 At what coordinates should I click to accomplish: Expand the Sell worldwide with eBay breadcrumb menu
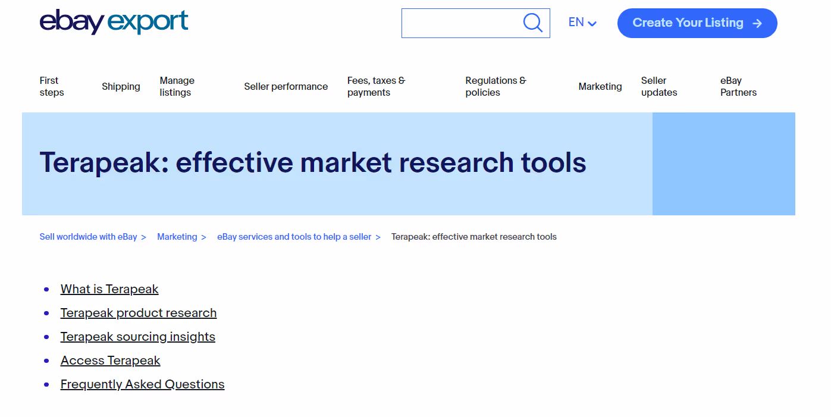tap(87, 236)
